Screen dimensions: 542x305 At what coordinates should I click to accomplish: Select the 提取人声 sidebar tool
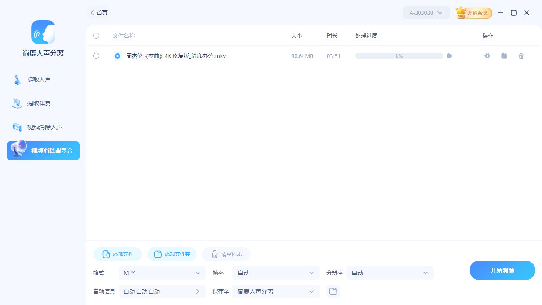[43, 80]
